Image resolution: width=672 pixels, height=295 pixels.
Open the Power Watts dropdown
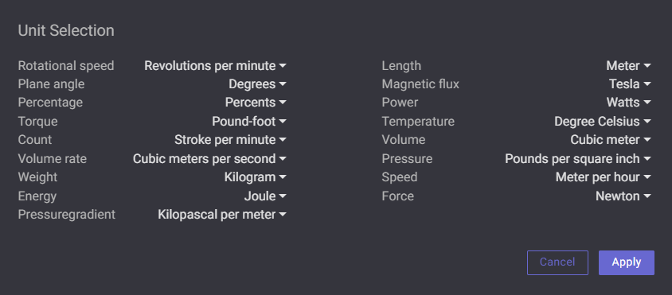[x=628, y=103]
